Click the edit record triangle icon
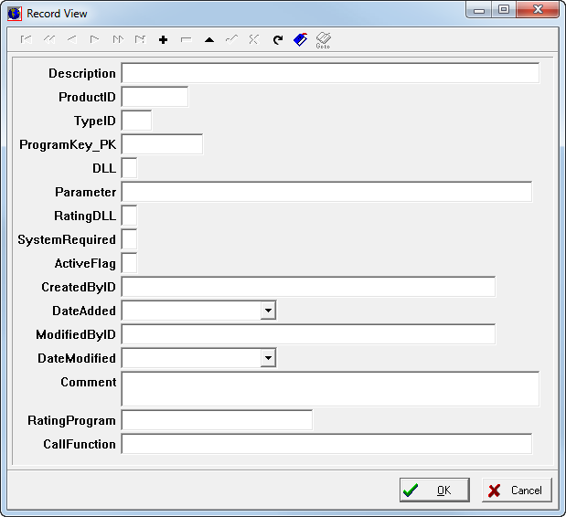Screen dimensions: 566x517 [208, 40]
